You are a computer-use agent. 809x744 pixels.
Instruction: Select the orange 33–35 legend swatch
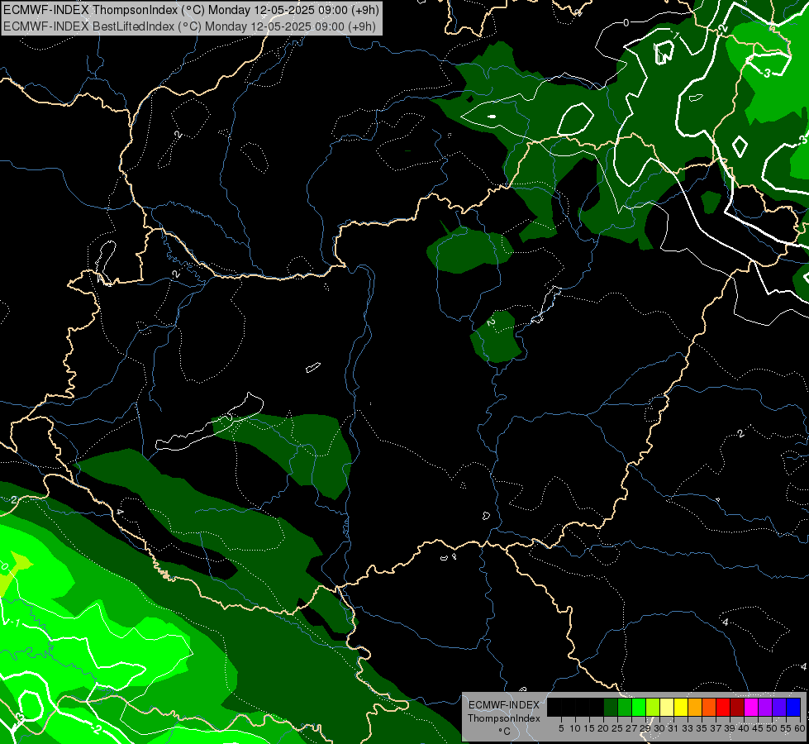coord(695,707)
